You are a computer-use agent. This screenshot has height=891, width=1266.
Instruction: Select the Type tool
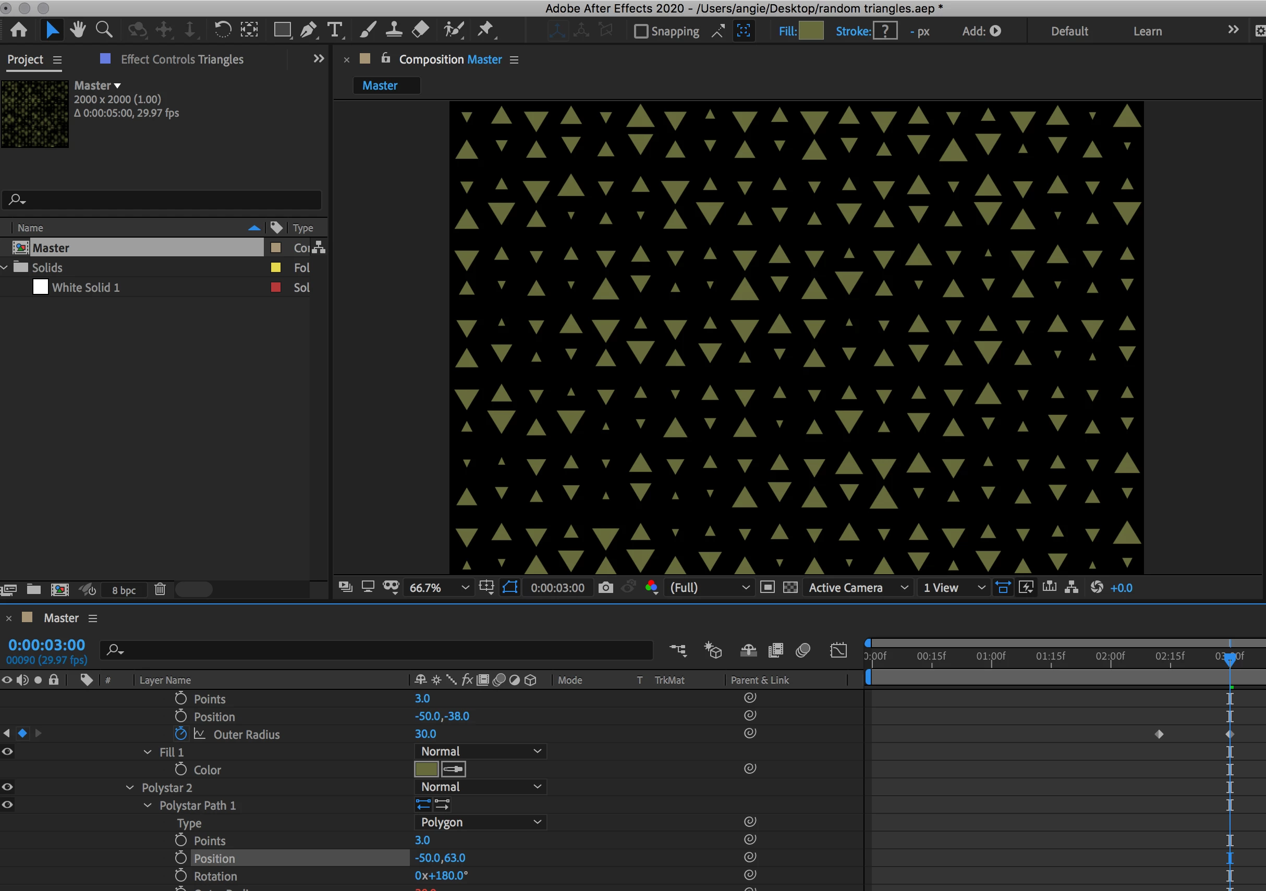[334, 30]
